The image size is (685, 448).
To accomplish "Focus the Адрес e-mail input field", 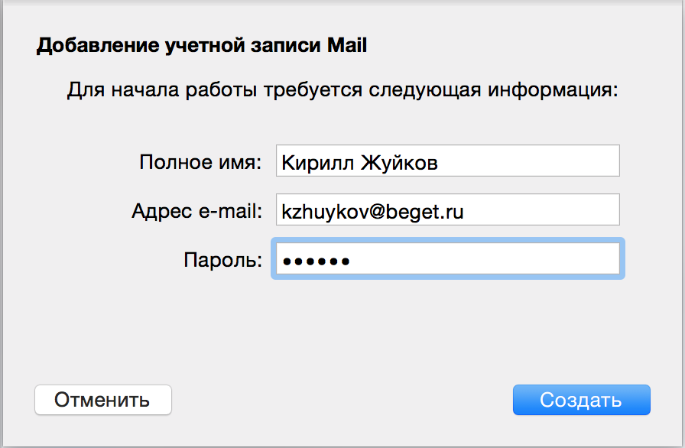I will tap(448, 209).
